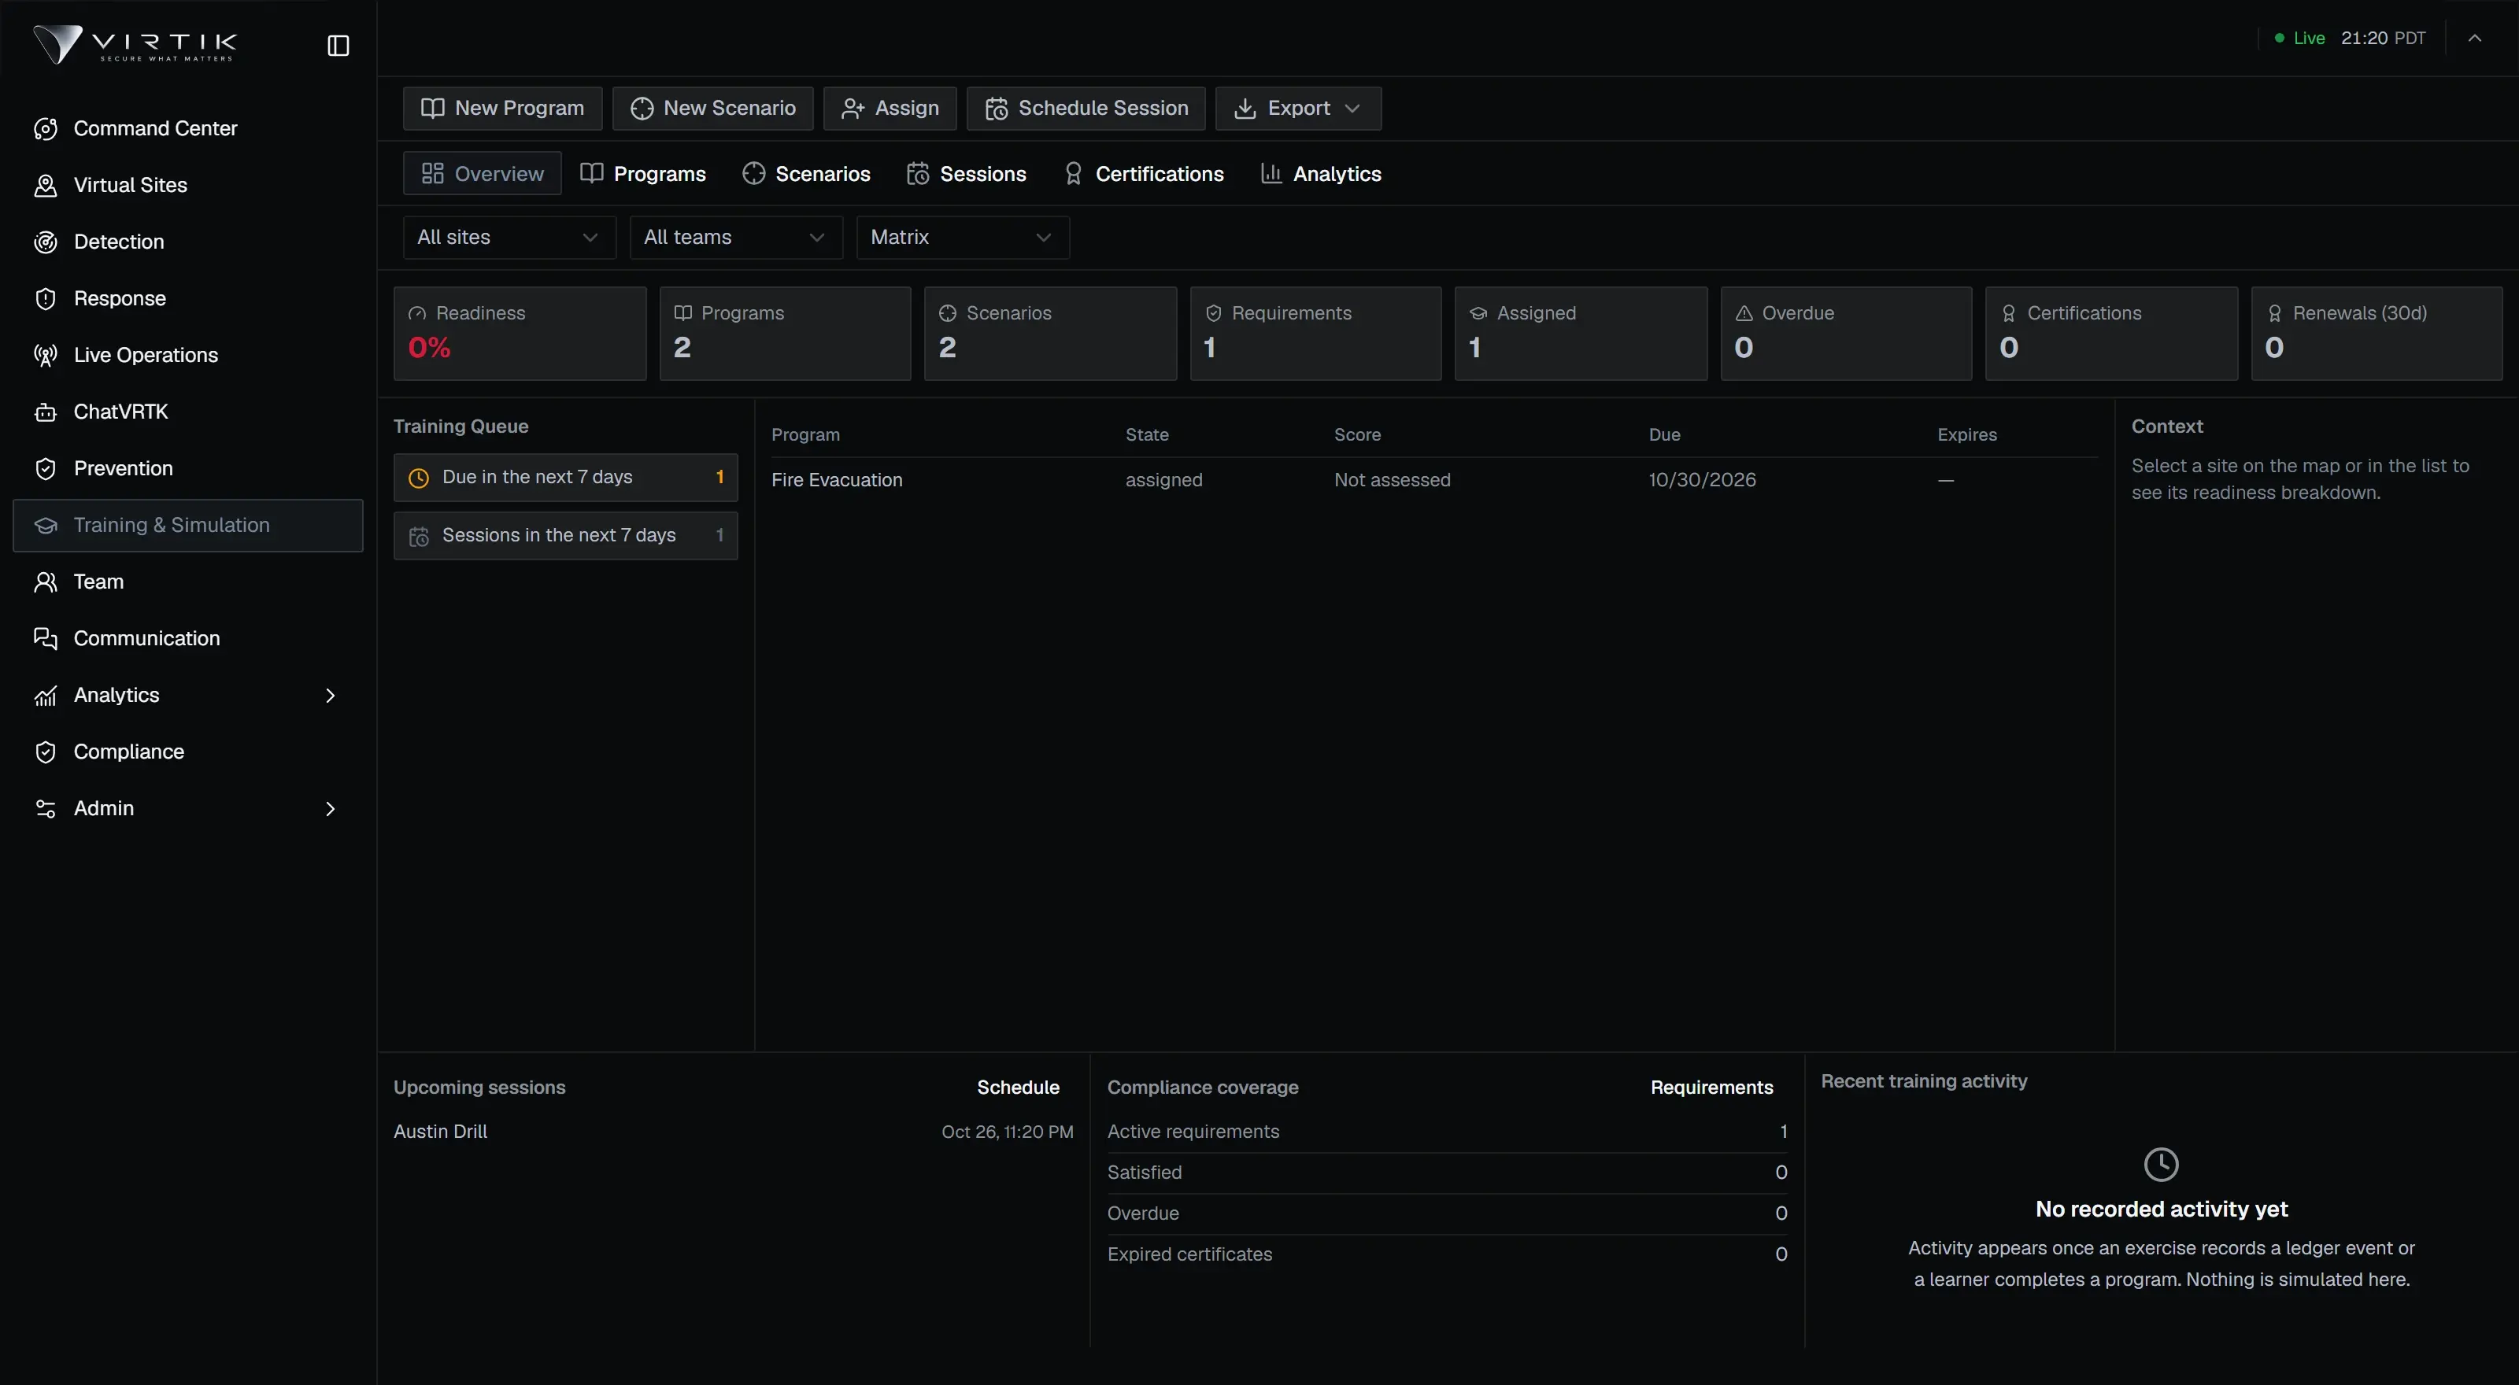Open the Prevention section
This screenshot has width=2519, height=1385.
pyautogui.click(x=188, y=468)
